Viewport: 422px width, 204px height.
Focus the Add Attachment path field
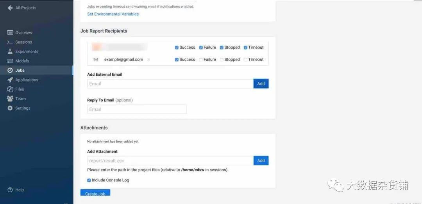coord(170,161)
